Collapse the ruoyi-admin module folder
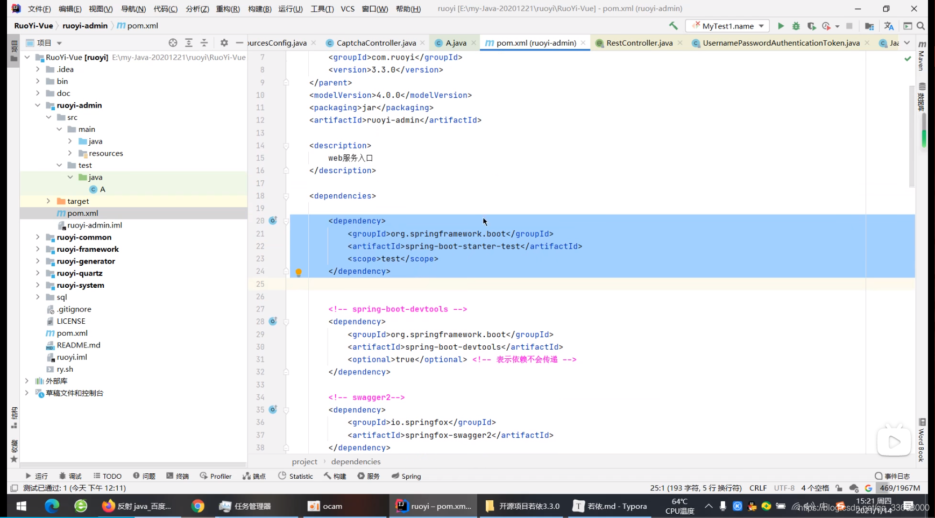 point(38,105)
